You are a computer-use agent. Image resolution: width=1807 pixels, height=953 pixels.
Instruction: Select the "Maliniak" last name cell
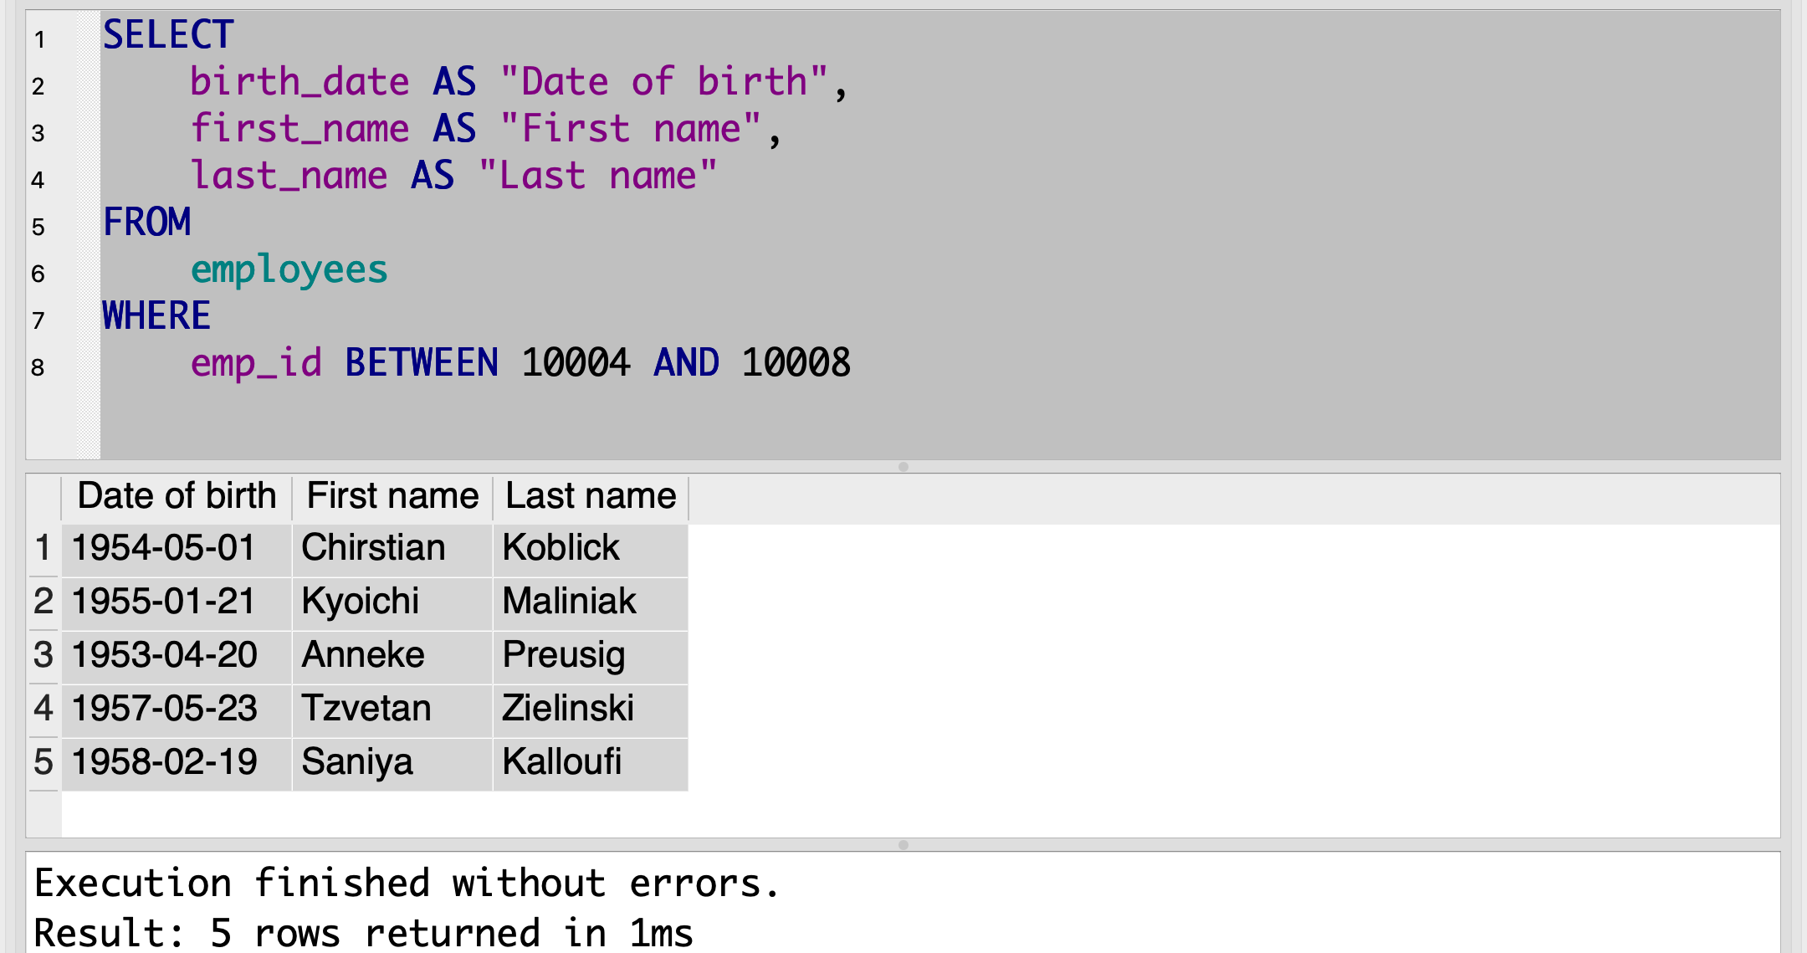tap(570, 602)
